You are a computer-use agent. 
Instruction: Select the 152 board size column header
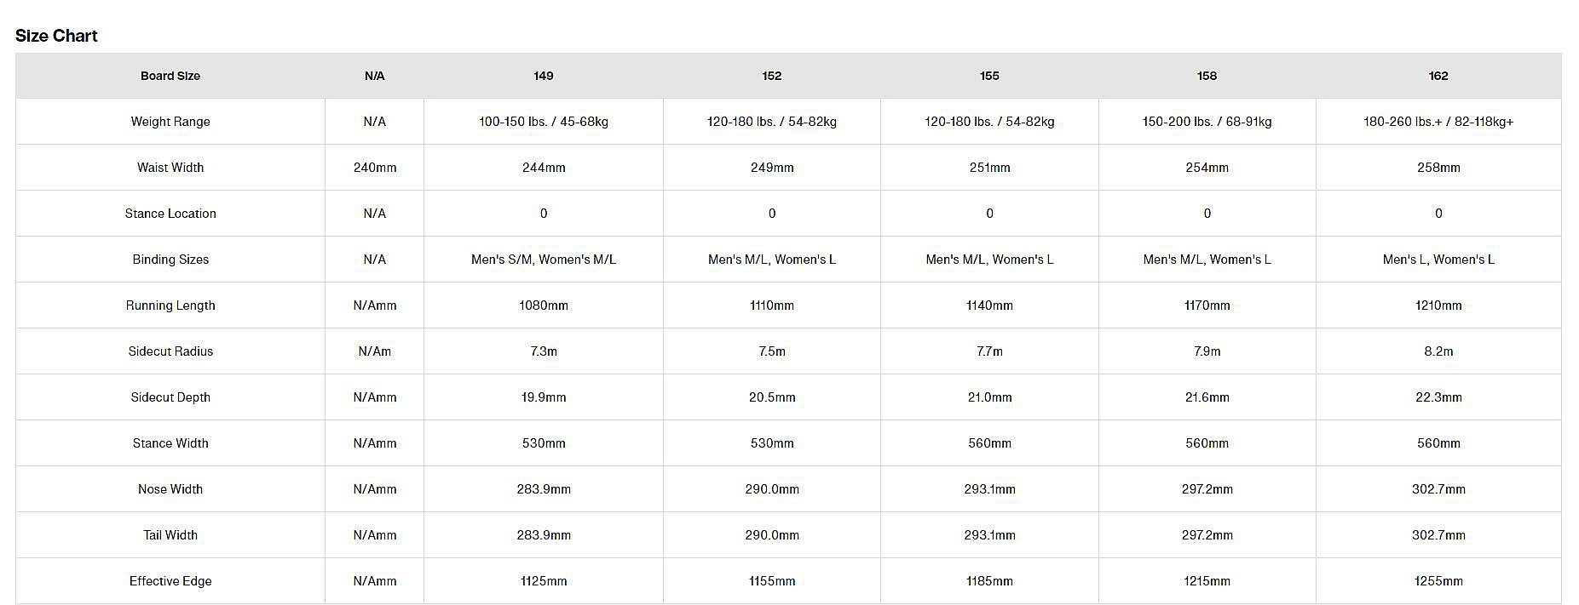coord(772,76)
